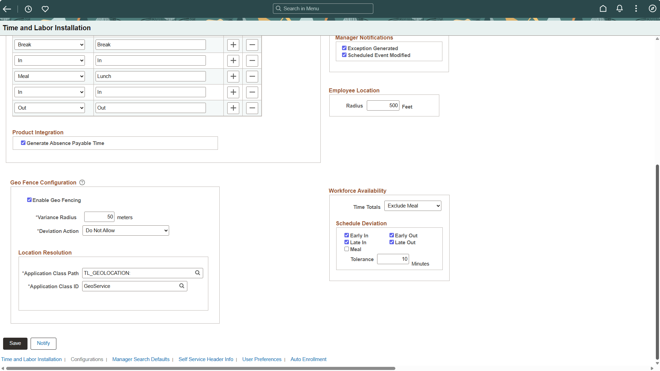Open the notifications bell

point(619,9)
